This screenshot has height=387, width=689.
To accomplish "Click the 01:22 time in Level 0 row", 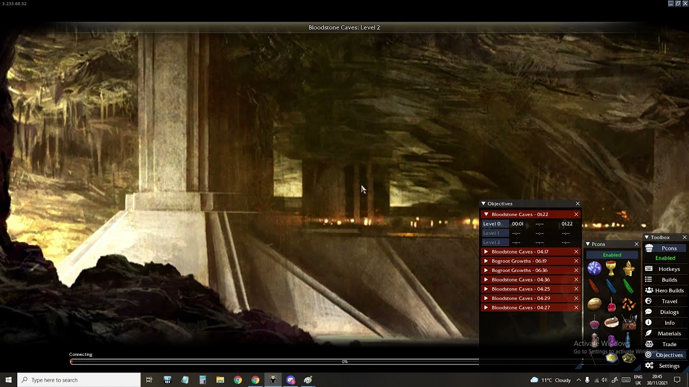I will (x=567, y=224).
